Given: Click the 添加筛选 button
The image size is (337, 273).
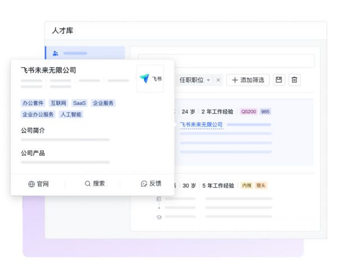Looking at the screenshot, I should 248,80.
